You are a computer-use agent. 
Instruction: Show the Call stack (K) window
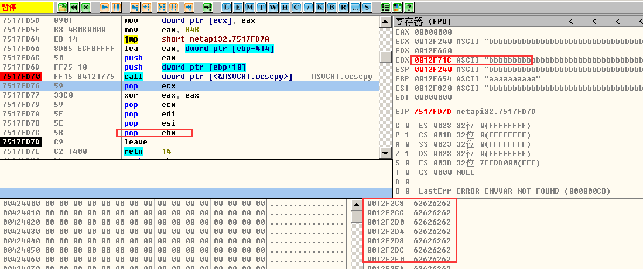coord(320,8)
